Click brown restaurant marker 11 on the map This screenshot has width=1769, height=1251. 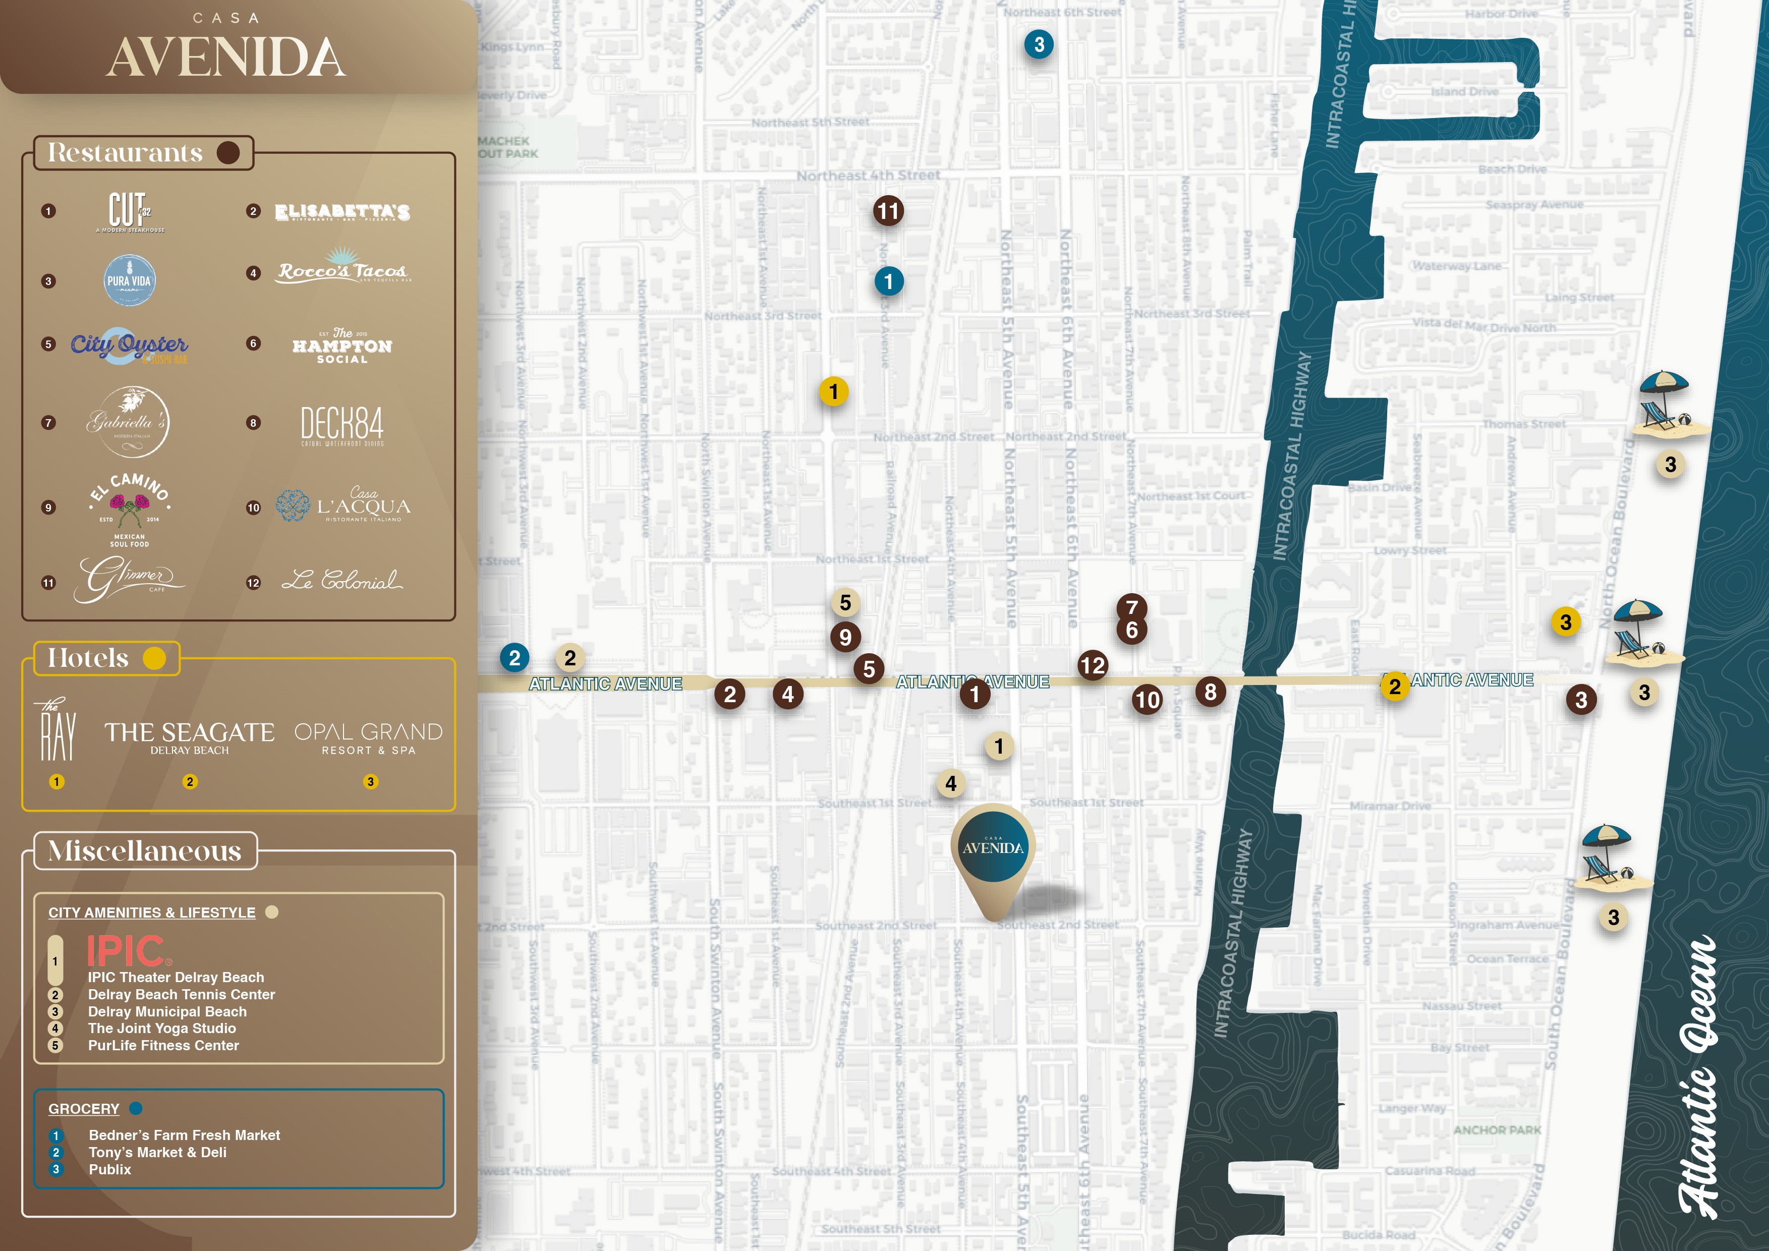click(x=888, y=211)
